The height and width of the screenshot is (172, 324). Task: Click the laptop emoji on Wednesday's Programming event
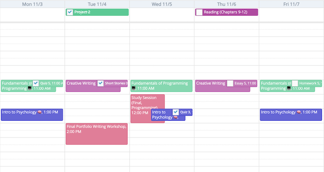pyautogui.click(x=133, y=89)
